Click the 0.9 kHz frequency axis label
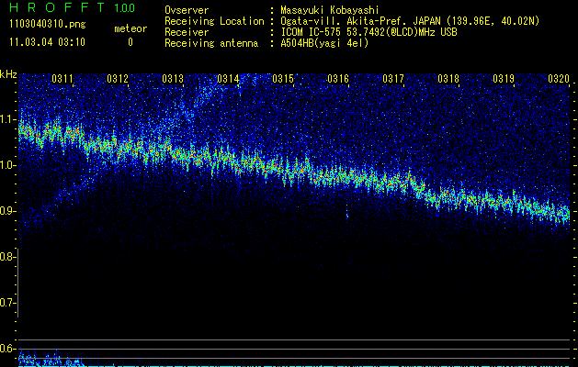The width and height of the screenshot is (578, 367). point(7,211)
